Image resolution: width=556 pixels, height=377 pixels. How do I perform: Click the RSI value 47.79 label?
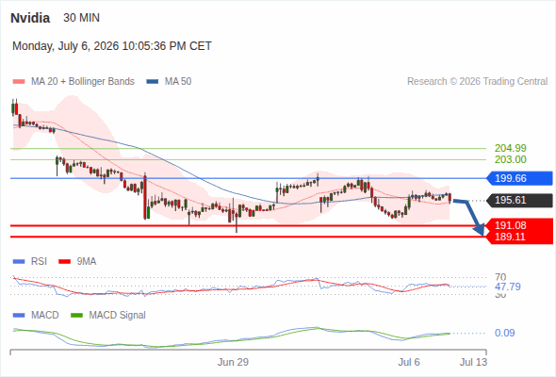[508, 287]
